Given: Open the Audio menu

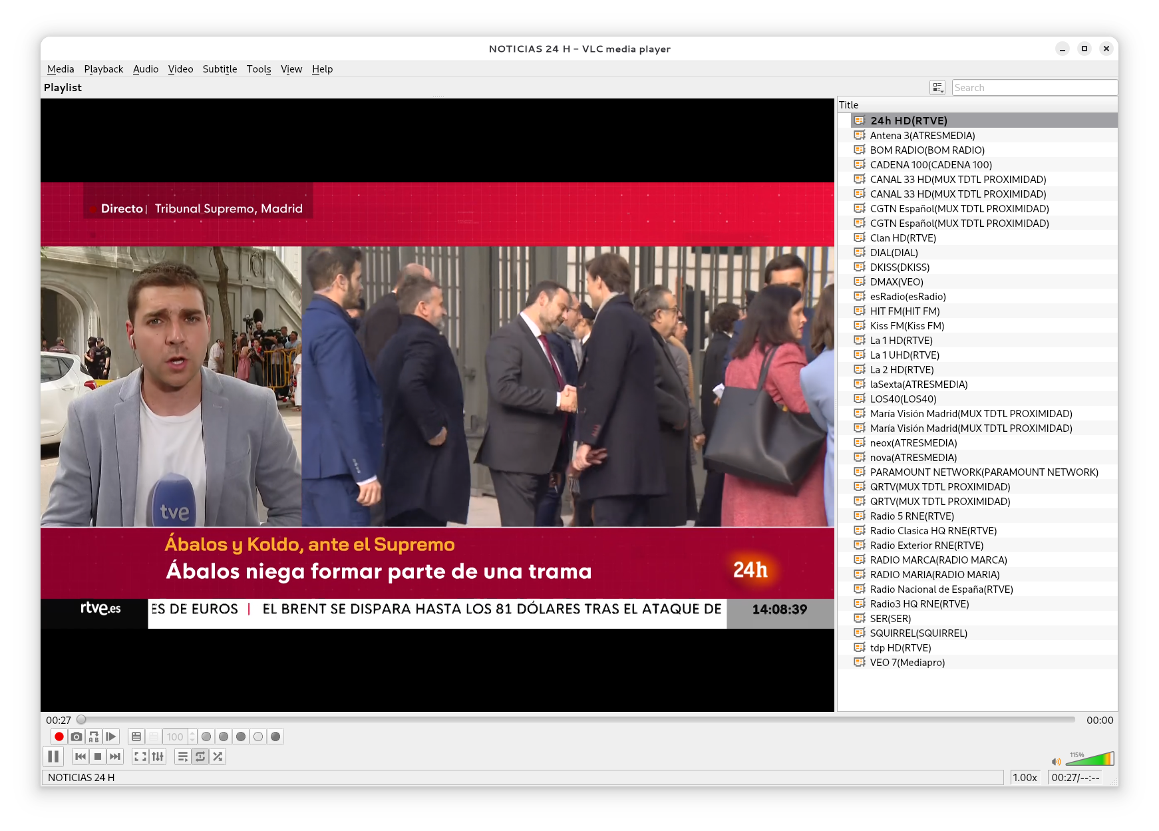Looking at the screenshot, I should point(146,69).
